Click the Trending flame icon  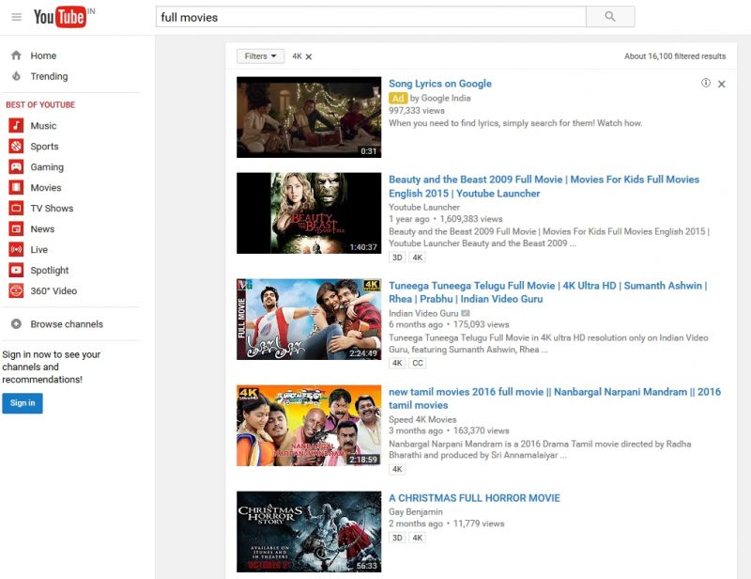click(x=16, y=76)
